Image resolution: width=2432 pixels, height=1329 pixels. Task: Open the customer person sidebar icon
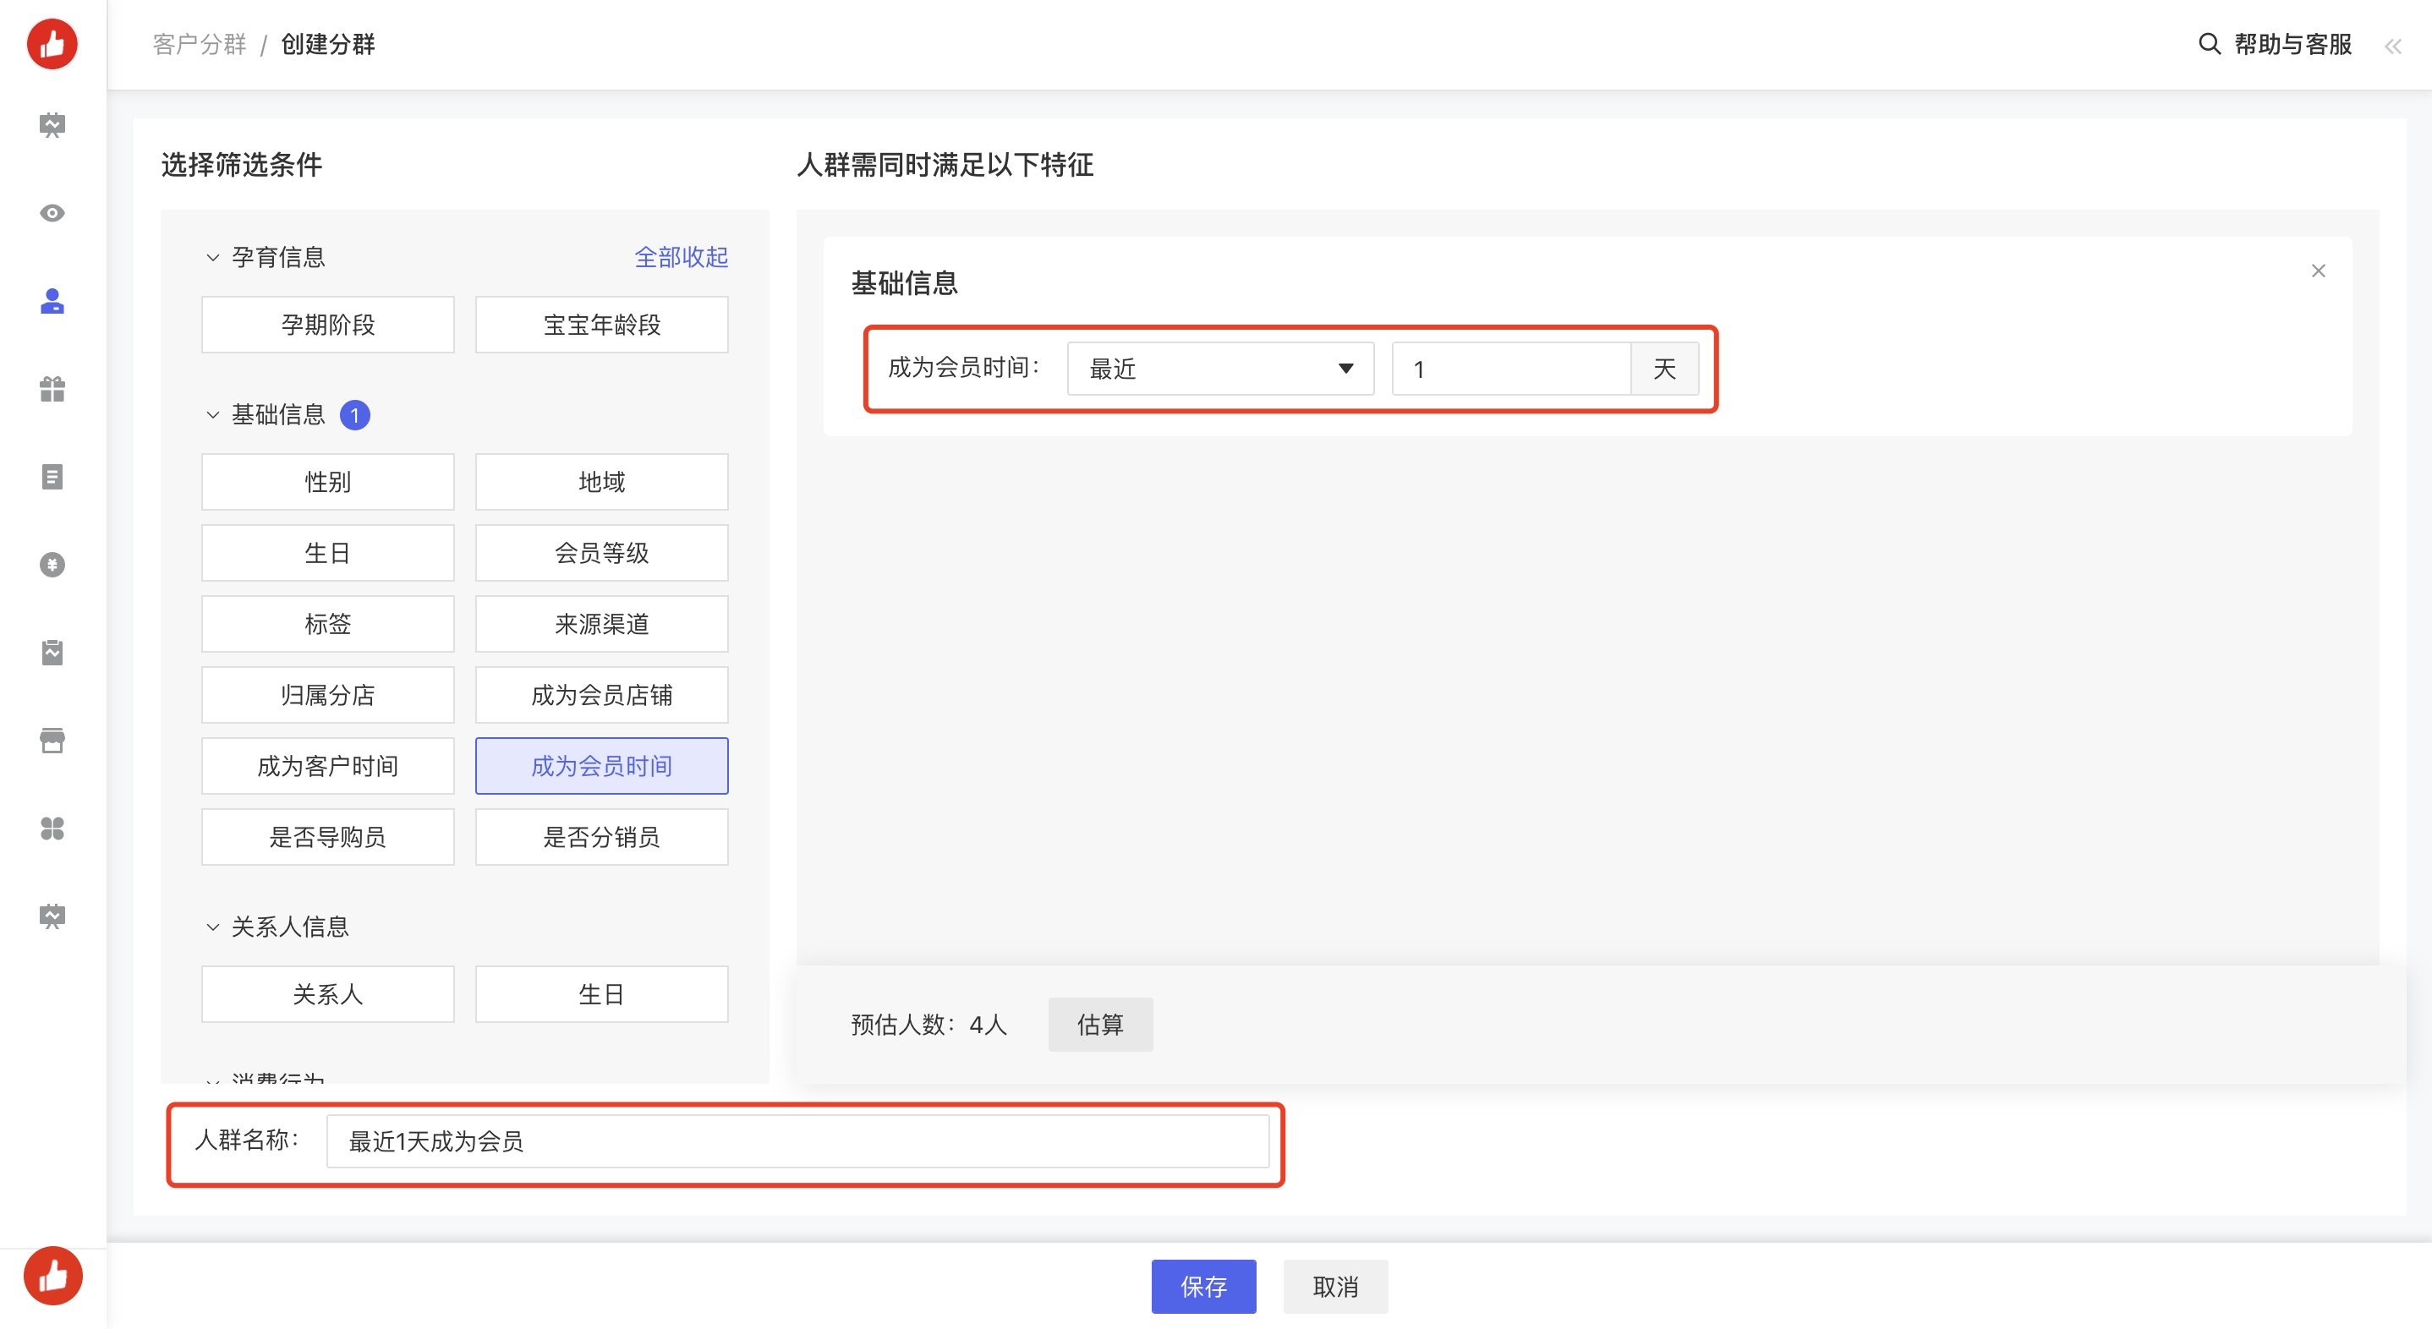[x=52, y=301]
